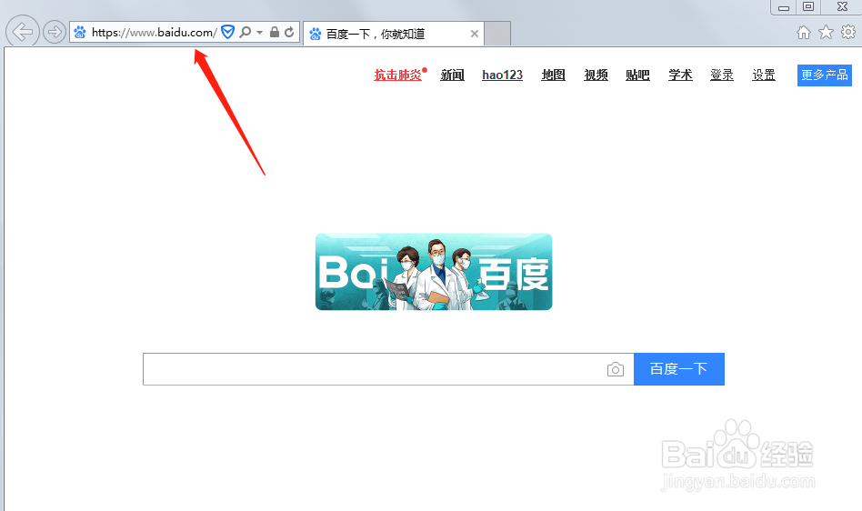Open the 新闻 link

click(x=453, y=75)
